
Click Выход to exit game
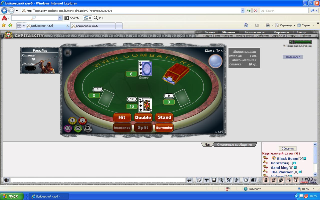tap(301, 32)
